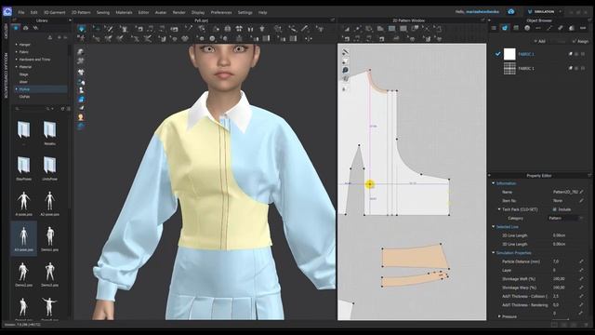This screenshot has width=595, height=335.
Task: Expand the Hanger item in the Library tree
Action: [17, 45]
